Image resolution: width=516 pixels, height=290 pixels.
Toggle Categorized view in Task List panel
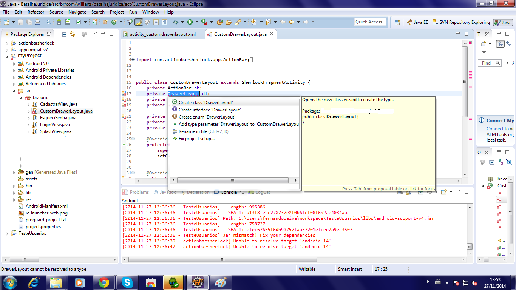(500, 44)
